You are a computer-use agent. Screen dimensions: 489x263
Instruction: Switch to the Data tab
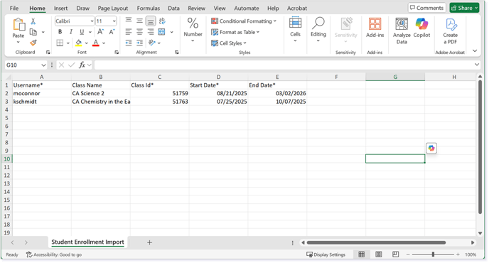tap(173, 8)
